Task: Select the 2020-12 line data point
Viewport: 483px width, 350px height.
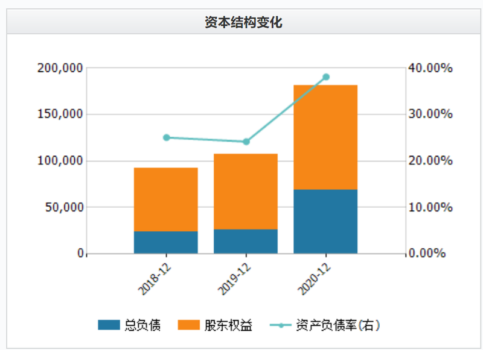Action: click(326, 77)
